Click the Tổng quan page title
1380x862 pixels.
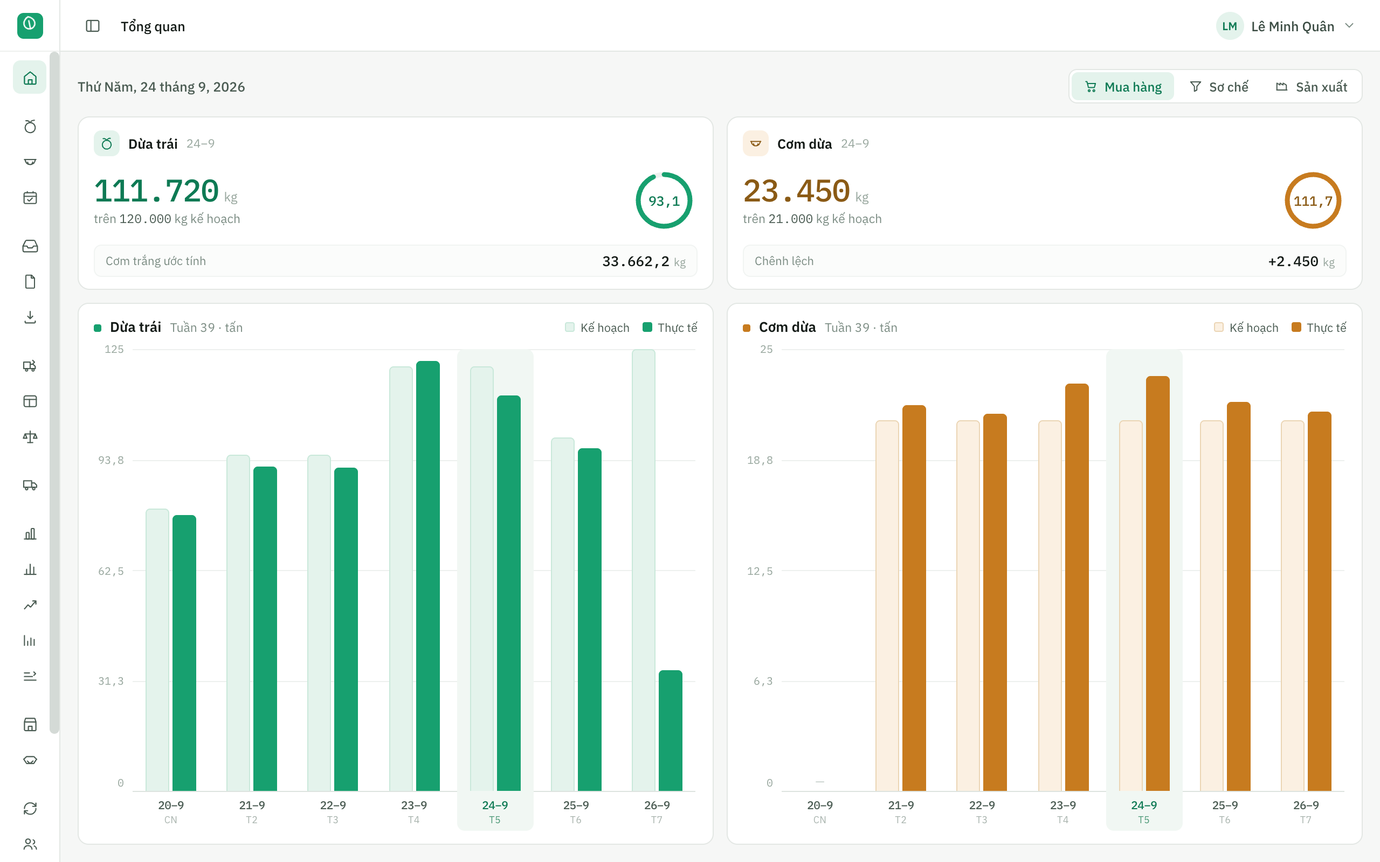tap(153, 26)
